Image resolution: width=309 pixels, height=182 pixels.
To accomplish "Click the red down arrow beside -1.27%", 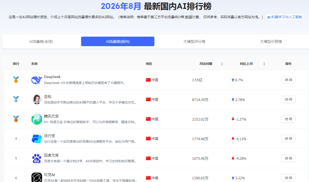I will (x=233, y=119).
